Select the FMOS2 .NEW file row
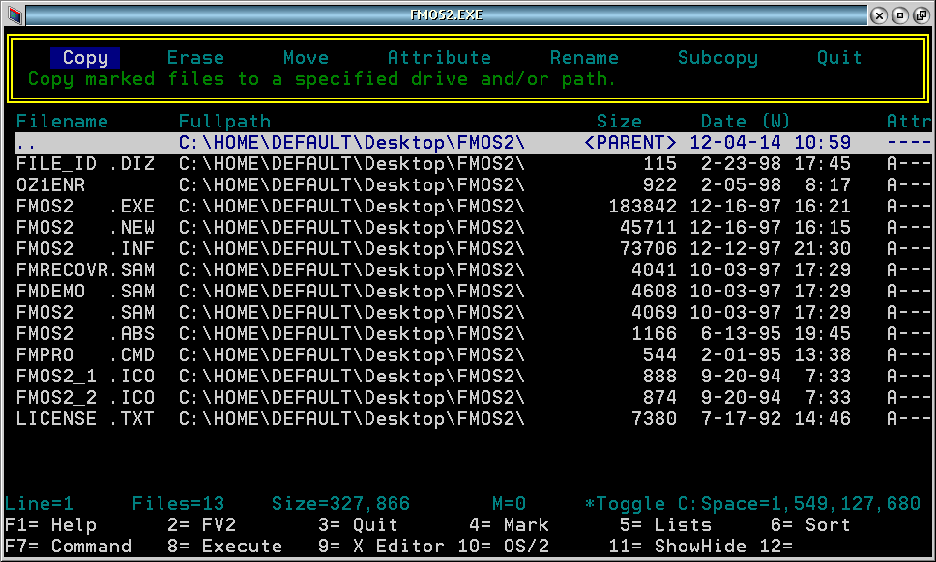 [x=473, y=228]
